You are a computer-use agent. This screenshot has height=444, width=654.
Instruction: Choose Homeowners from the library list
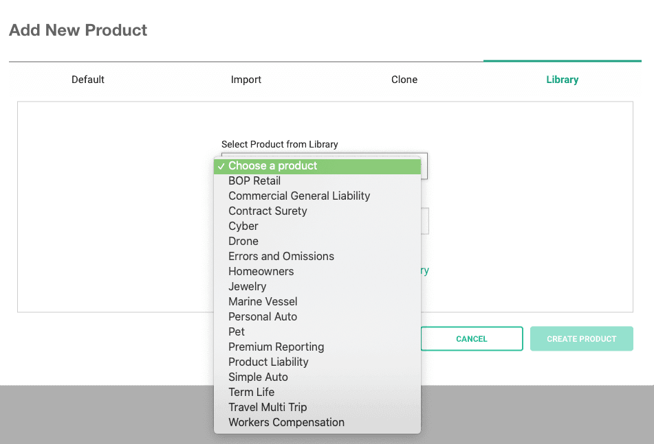pyautogui.click(x=261, y=272)
